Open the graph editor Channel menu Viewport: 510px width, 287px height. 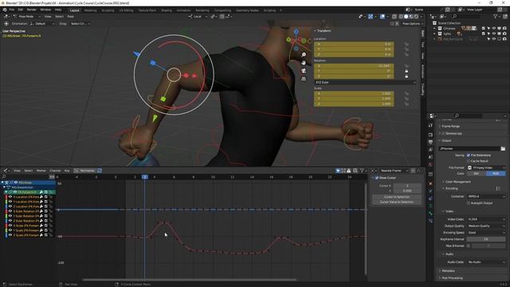pos(55,171)
